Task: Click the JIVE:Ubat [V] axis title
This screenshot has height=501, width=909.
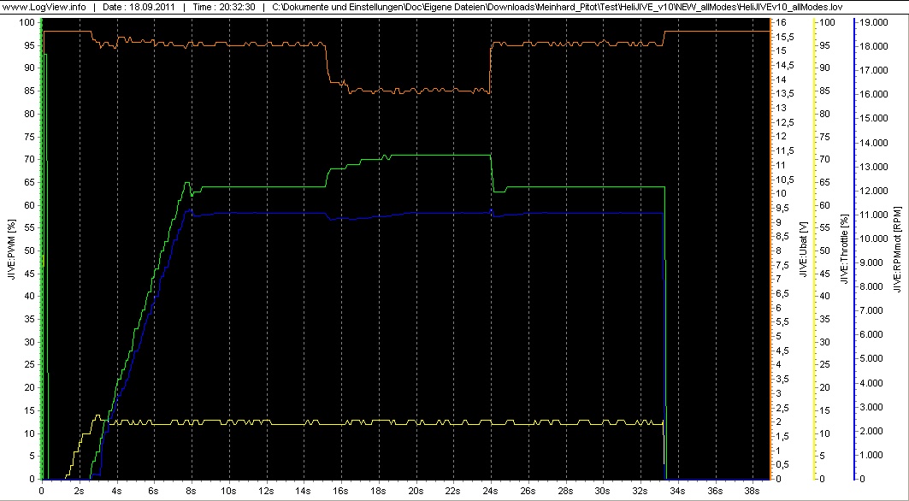Action: click(803, 248)
